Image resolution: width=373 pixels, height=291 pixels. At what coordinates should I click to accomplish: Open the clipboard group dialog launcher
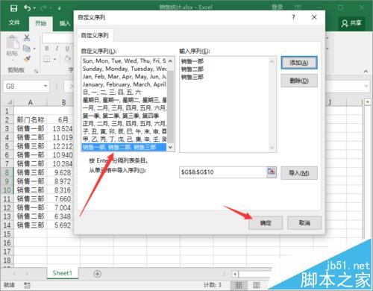(37, 71)
